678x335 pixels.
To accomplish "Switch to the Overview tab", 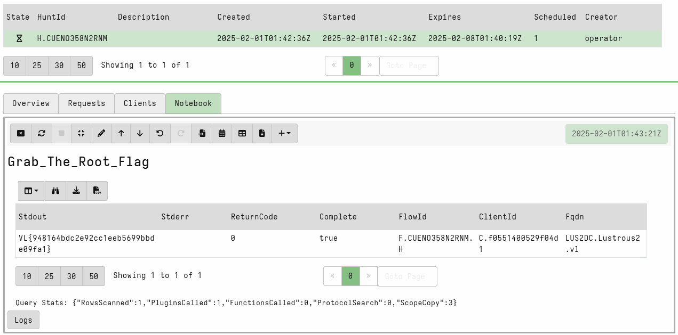I will click(x=31, y=103).
